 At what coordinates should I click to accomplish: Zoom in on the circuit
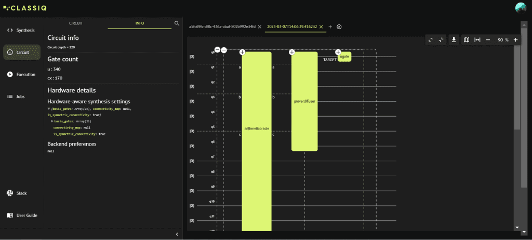click(515, 40)
